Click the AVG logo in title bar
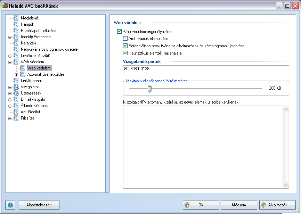Image resolution: width=301 pixels, height=214 pixels. click(5, 6)
